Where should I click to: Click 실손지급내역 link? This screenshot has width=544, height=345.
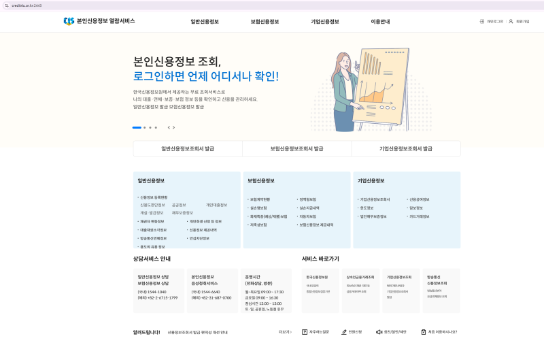tap(309, 208)
